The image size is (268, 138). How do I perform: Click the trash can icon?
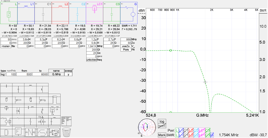67,132
